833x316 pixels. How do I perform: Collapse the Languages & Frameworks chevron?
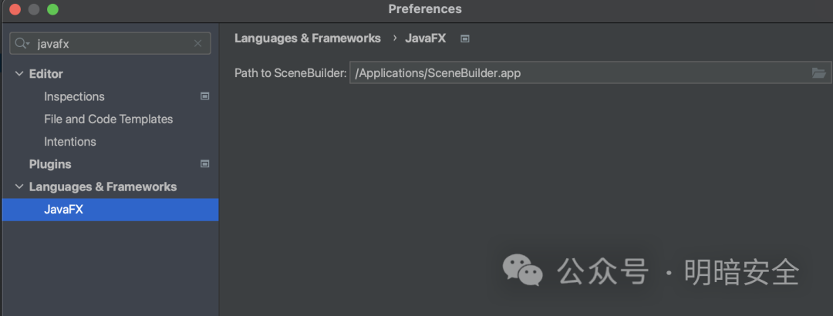pos(19,187)
